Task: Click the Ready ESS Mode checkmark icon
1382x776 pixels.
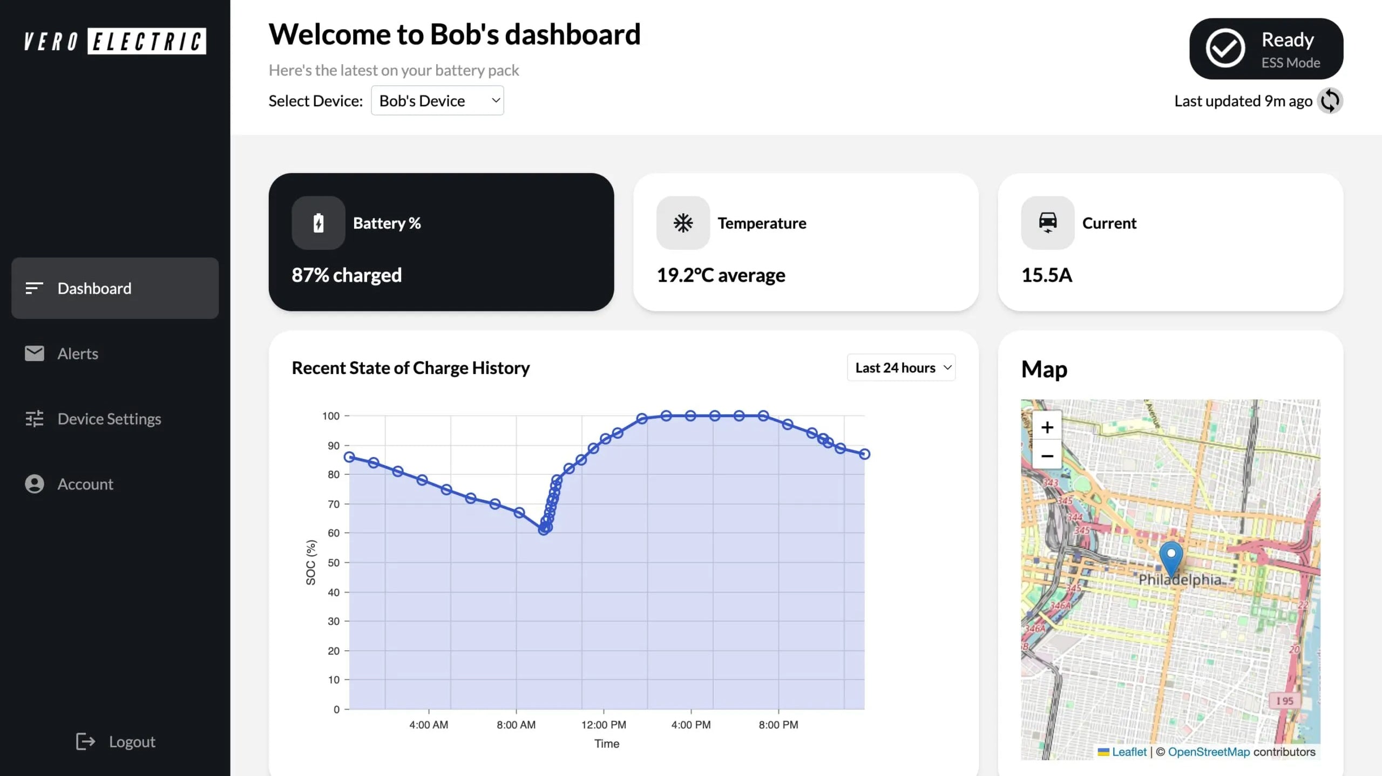Action: 1227,47
